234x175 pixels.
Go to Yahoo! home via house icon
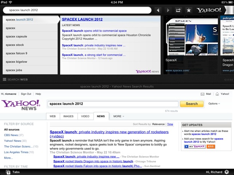coord(217,94)
